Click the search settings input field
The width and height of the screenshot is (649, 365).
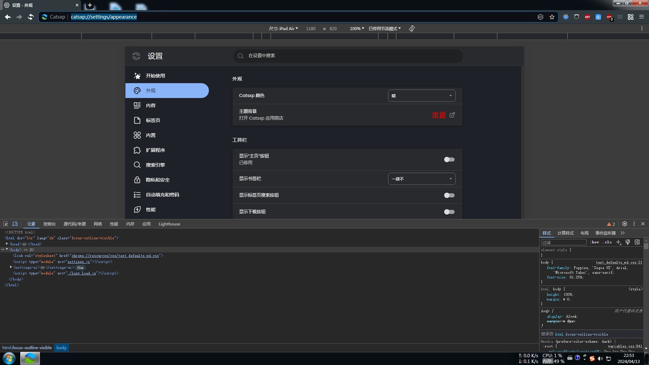coord(348,56)
